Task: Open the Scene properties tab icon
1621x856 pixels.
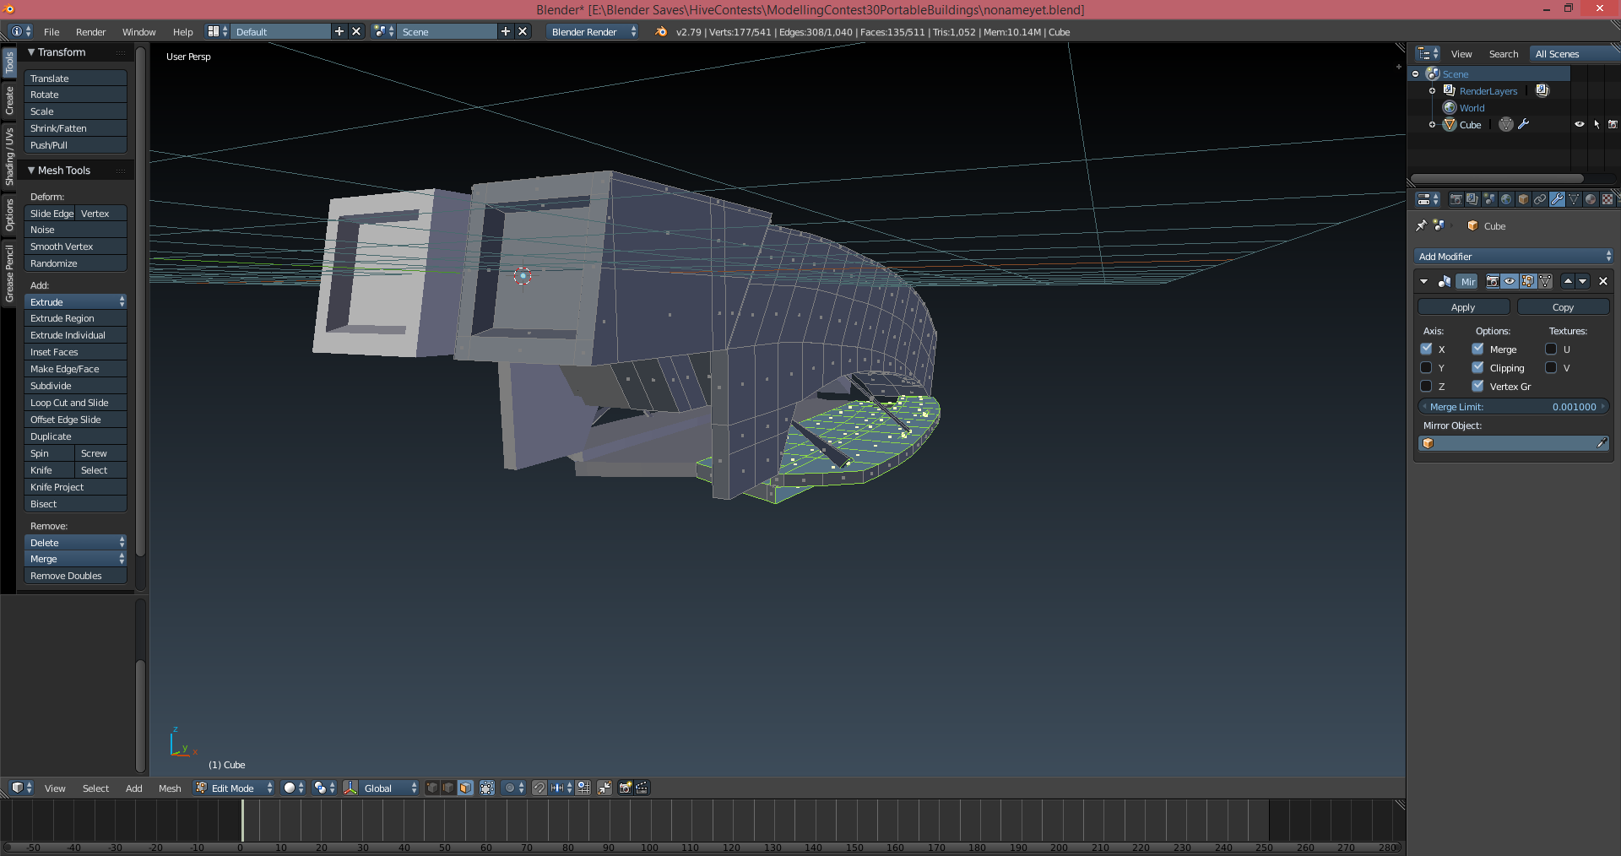Action: pyautogui.click(x=1489, y=199)
